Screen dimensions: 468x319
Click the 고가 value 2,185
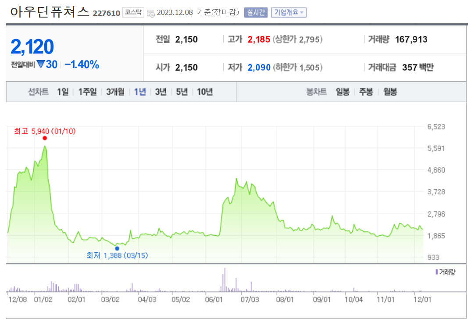tap(259, 39)
